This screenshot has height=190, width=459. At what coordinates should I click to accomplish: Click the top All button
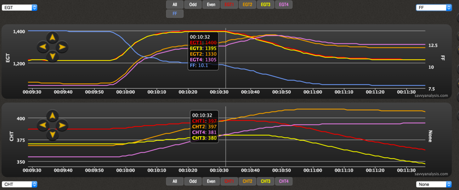(175, 4)
